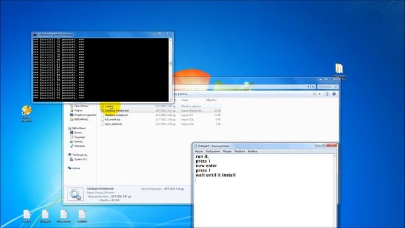Image resolution: width=405 pixels, height=228 pixels.
Task: Open Μορφή menu in Notepad
Action: [x=227, y=151]
